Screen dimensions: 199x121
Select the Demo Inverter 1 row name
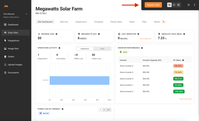point(127,85)
